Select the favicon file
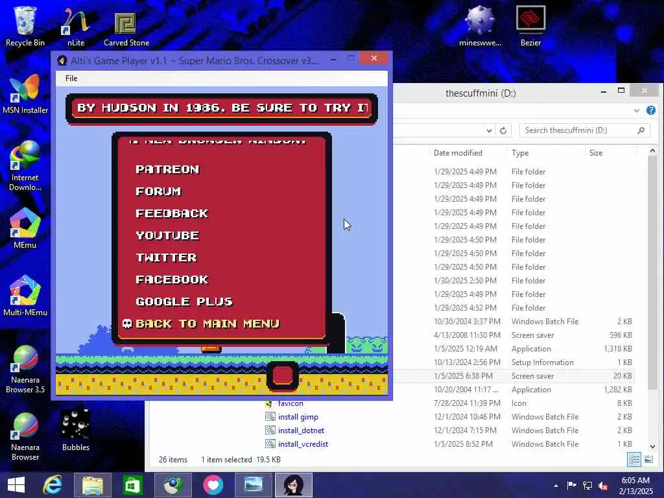This screenshot has height=498, width=664. (x=290, y=403)
